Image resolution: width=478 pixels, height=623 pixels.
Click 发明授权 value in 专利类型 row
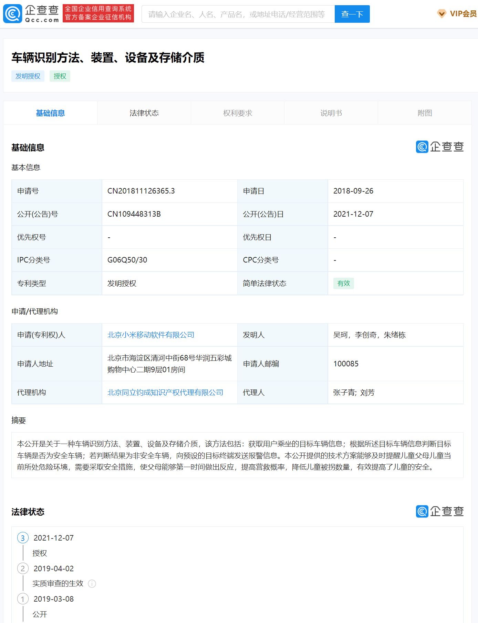[x=122, y=284]
